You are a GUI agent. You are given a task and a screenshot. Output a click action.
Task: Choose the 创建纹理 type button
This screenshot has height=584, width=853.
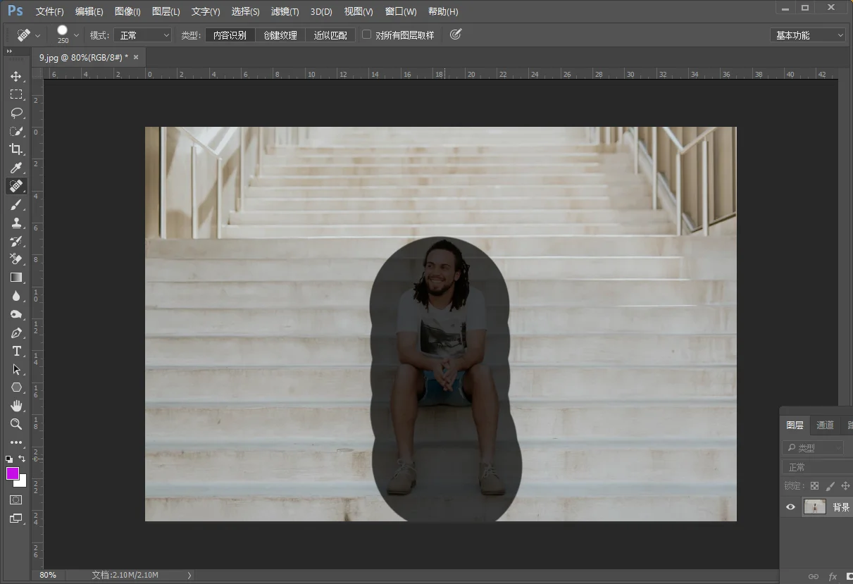click(x=280, y=35)
